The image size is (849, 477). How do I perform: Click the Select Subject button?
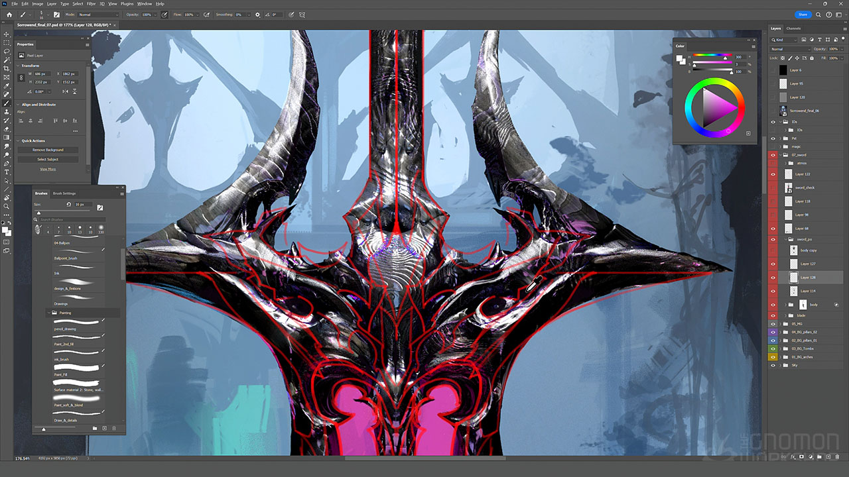click(48, 160)
